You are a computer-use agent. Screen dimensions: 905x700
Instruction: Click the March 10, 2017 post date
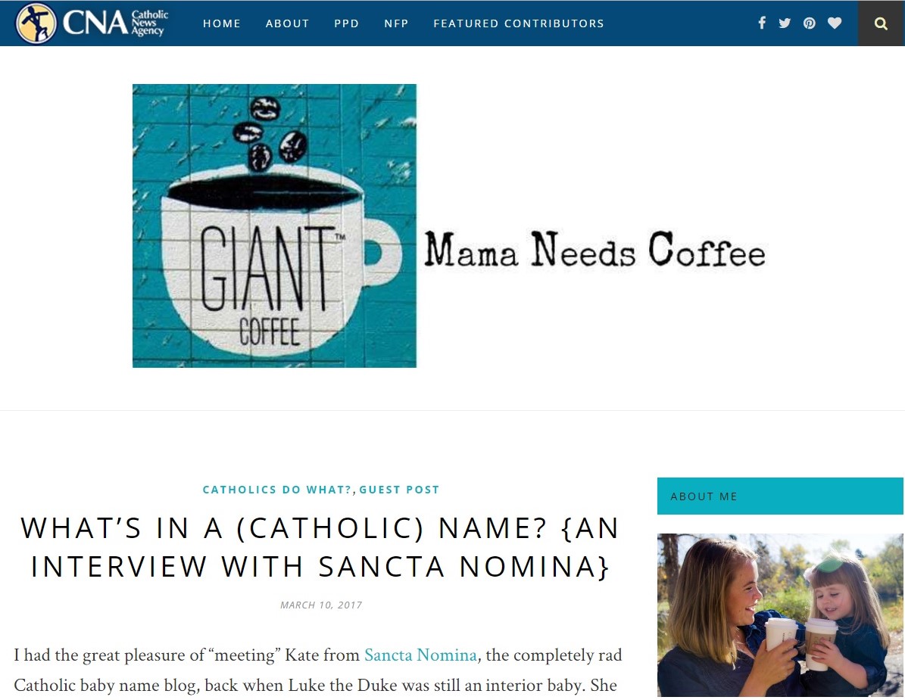pos(321,605)
